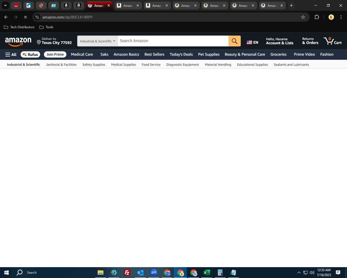Open Saks in nav bar
This screenshot has width=347, height=278.
tap(104, 55)
